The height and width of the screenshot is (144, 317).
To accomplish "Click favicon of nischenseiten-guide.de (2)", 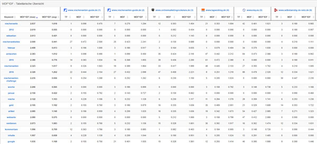I will (109, 10).
